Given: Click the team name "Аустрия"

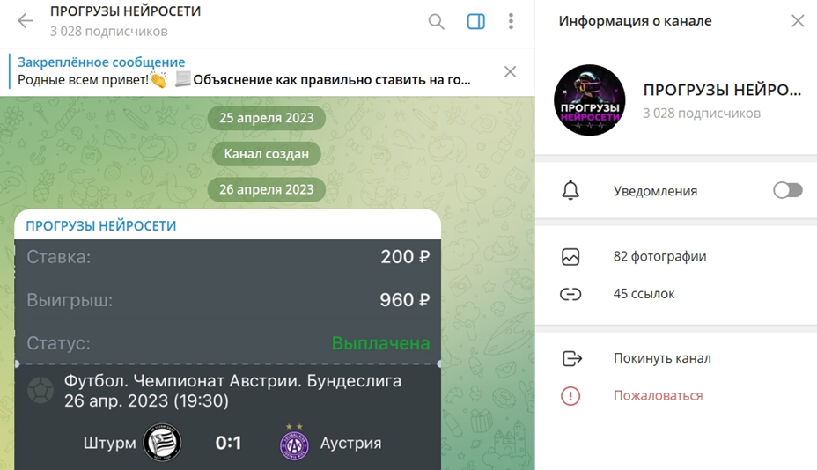Looking at the screenshot, I should click(350, 443).
